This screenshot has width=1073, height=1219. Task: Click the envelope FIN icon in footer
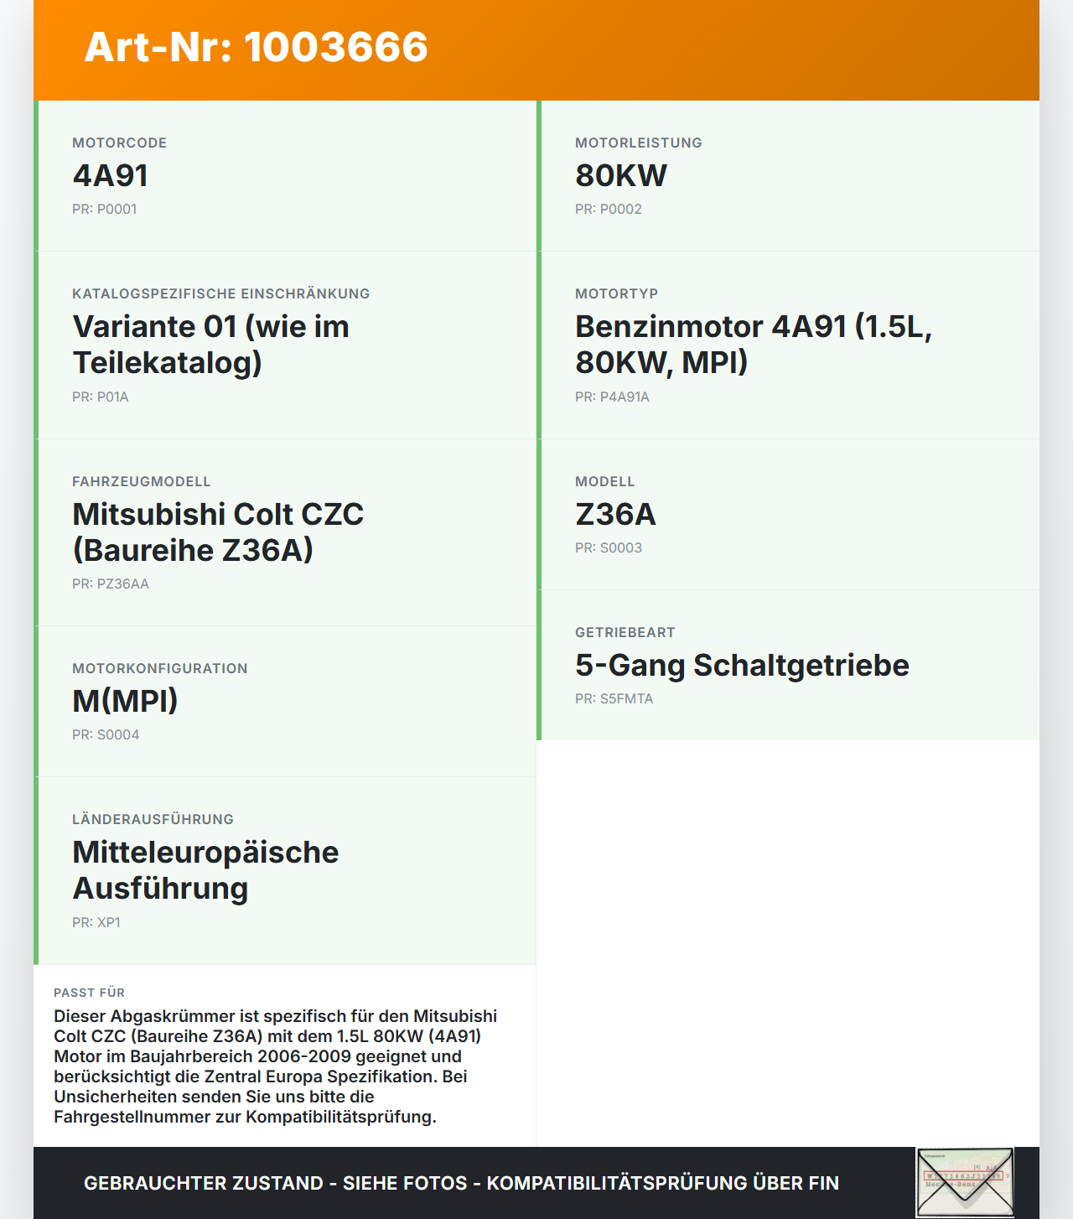(965, 1182)
